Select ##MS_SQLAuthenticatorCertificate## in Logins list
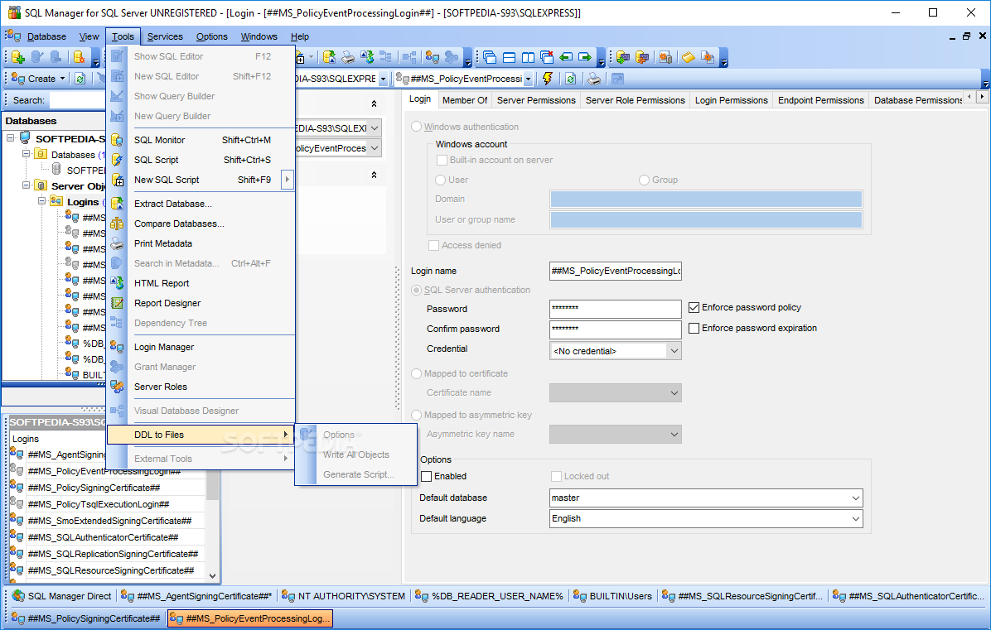This screenshot has height=630, width=991. [x=103, y=537]
